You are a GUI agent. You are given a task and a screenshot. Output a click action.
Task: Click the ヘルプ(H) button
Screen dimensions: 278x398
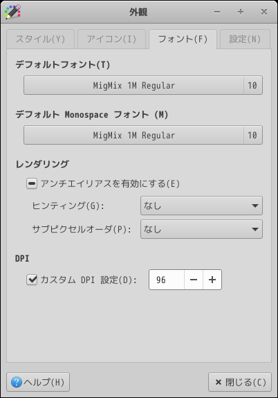pos(38,382)
